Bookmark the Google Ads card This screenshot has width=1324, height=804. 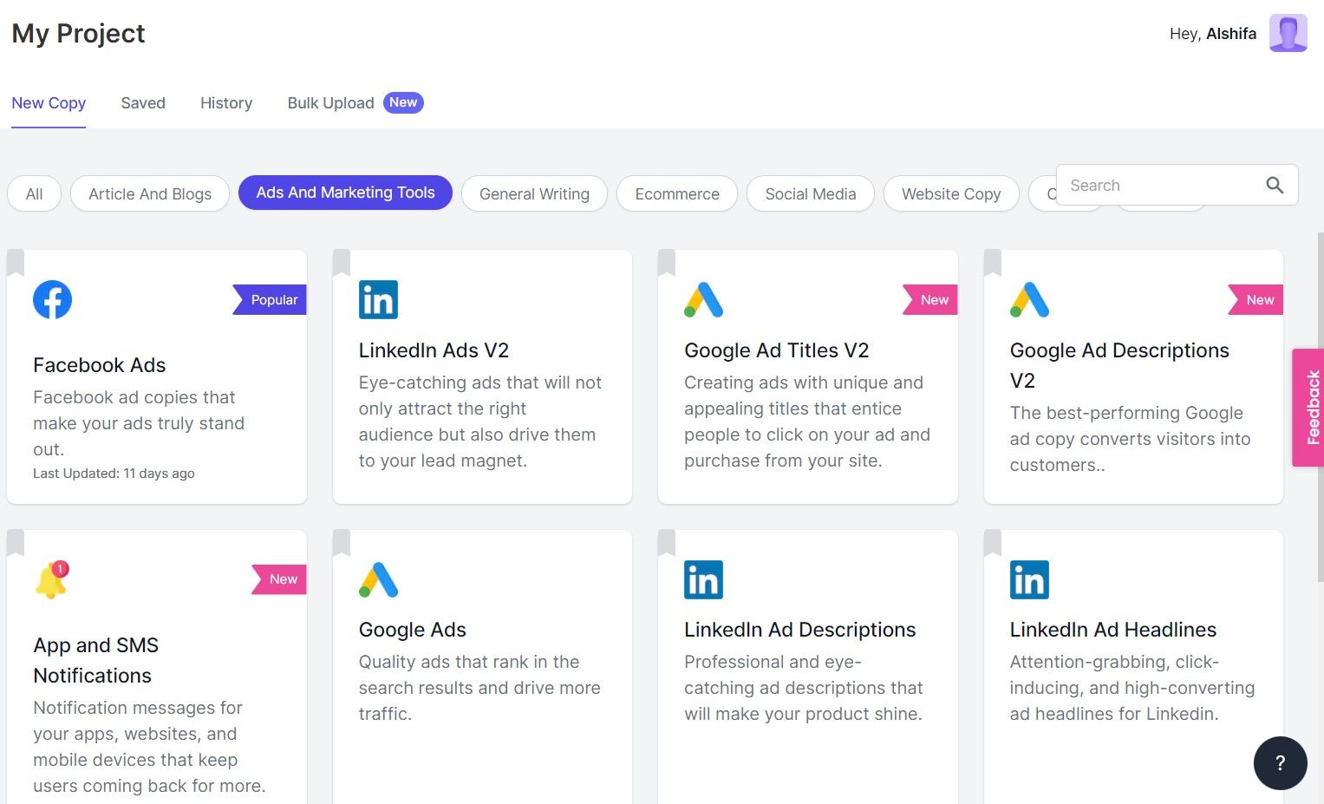(342, 543)
